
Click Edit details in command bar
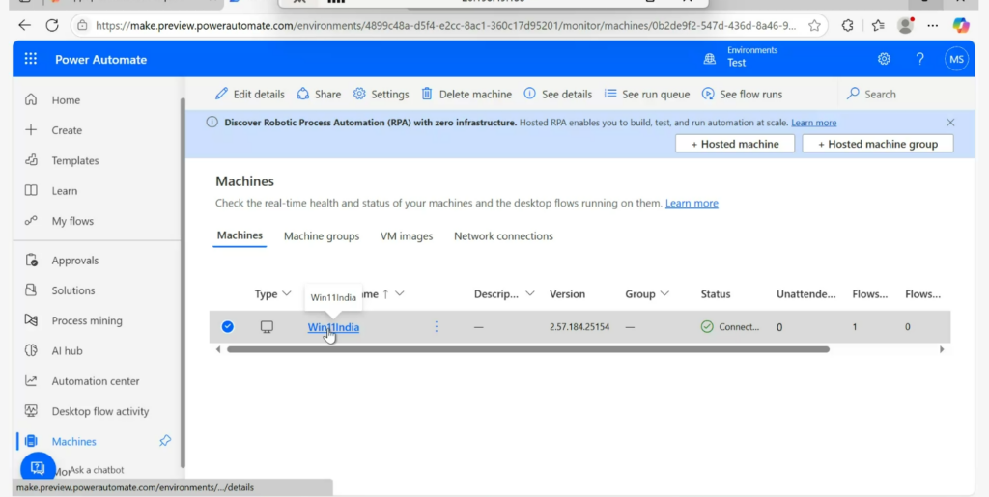point(250,94)
